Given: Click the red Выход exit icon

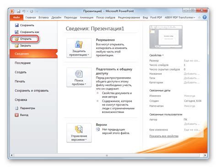Looking at the screenshot, I should (16, 115).
